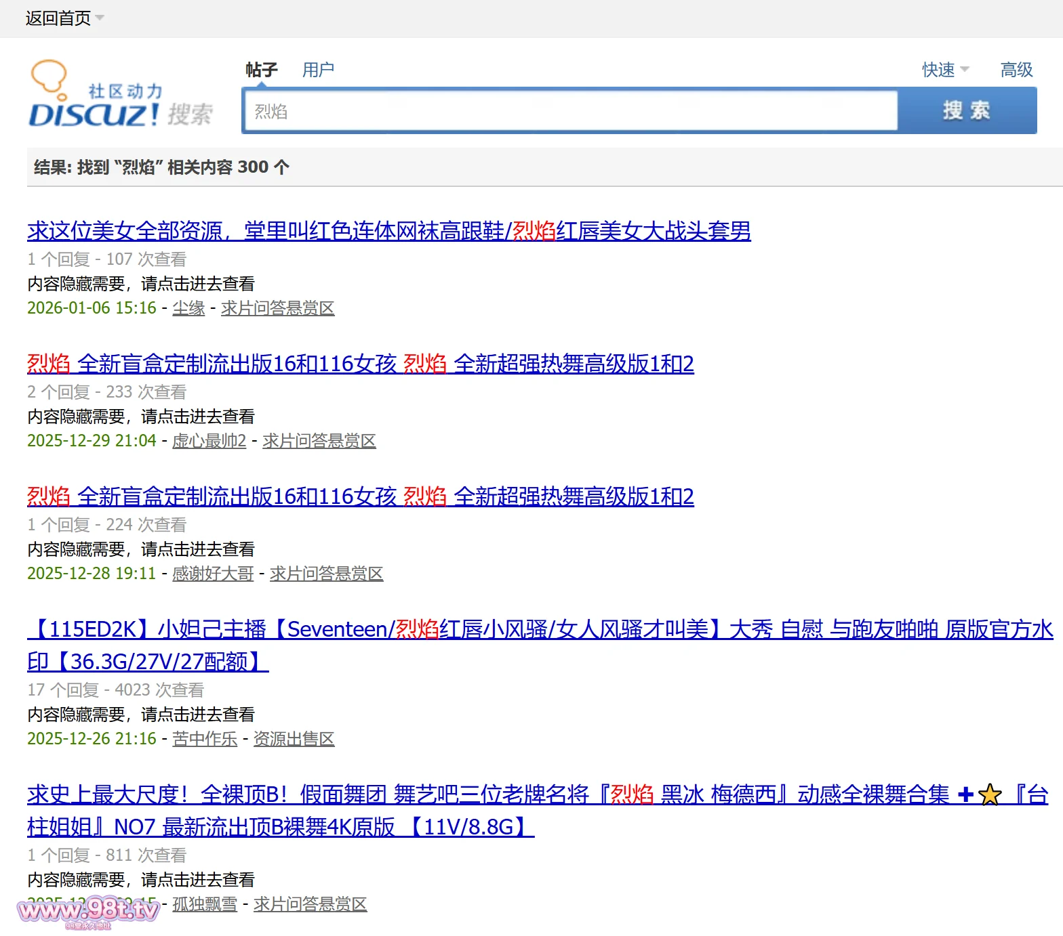View author 虚心最帅2's profile
The height and width of the screenshot is (936, 1063).
tap(209, 441)
